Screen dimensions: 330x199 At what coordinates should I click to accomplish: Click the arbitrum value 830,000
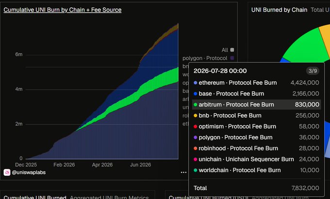pos(307,105)
